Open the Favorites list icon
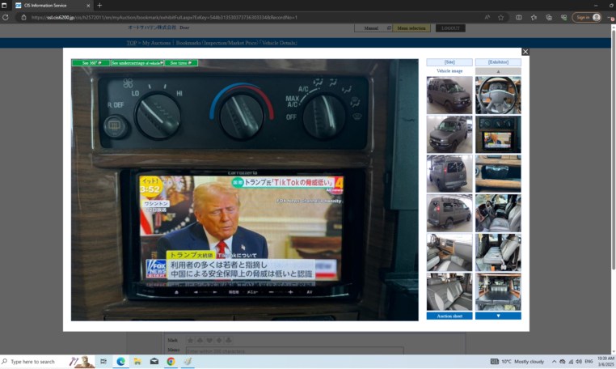The height and width of the screenshot is (369, 616). (534, 17)
